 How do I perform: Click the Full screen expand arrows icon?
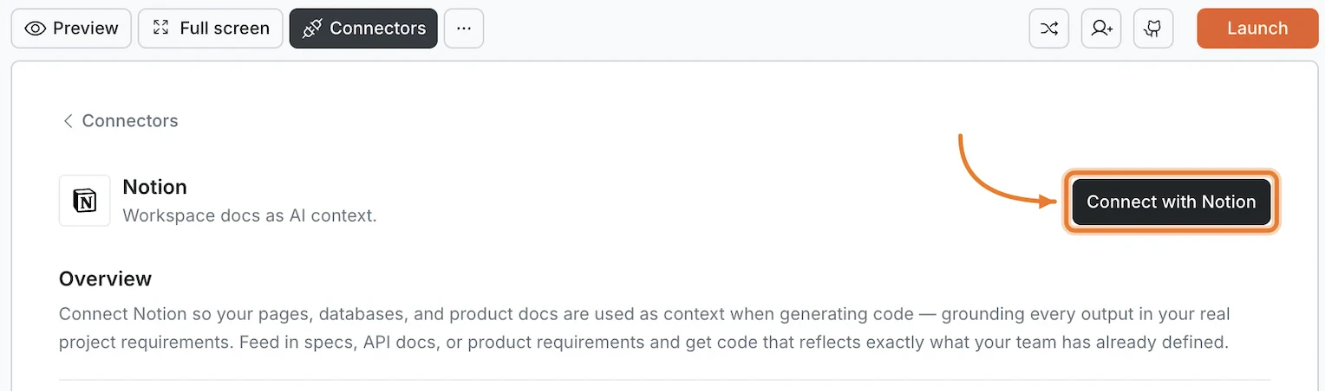160,29
